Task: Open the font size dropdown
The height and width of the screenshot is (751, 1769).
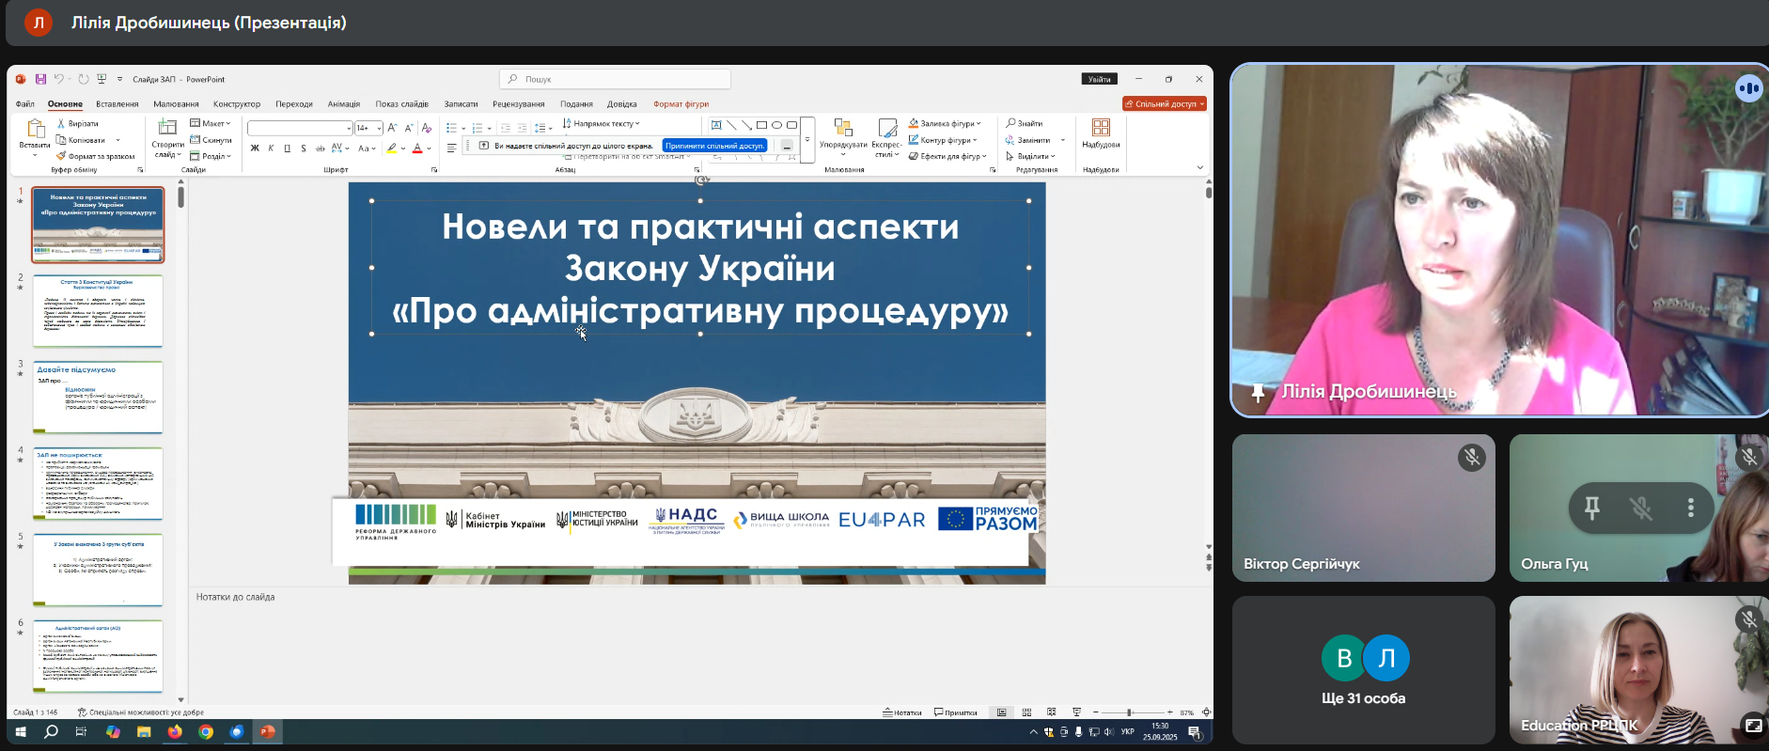Action: [379, 128]
